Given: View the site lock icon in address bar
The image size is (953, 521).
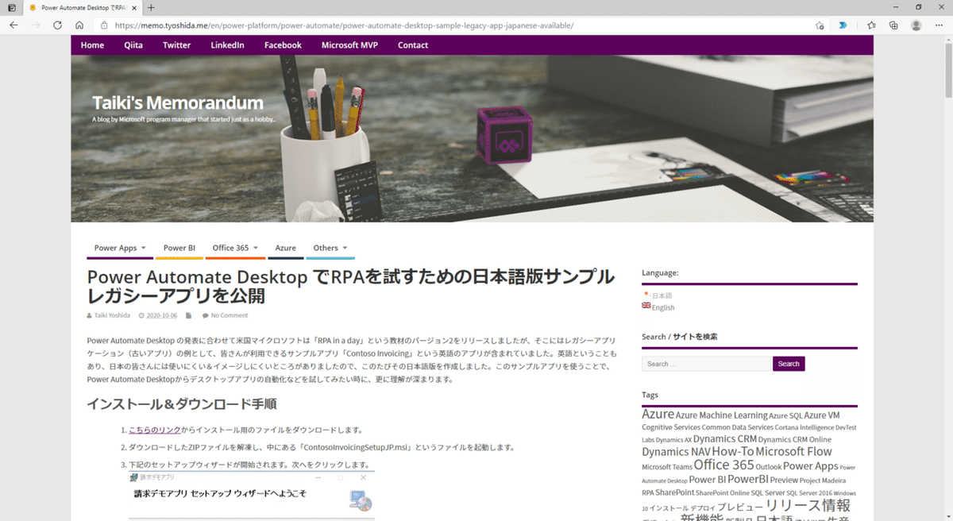Looking at the screenshot, I should [x=103, y=25].
